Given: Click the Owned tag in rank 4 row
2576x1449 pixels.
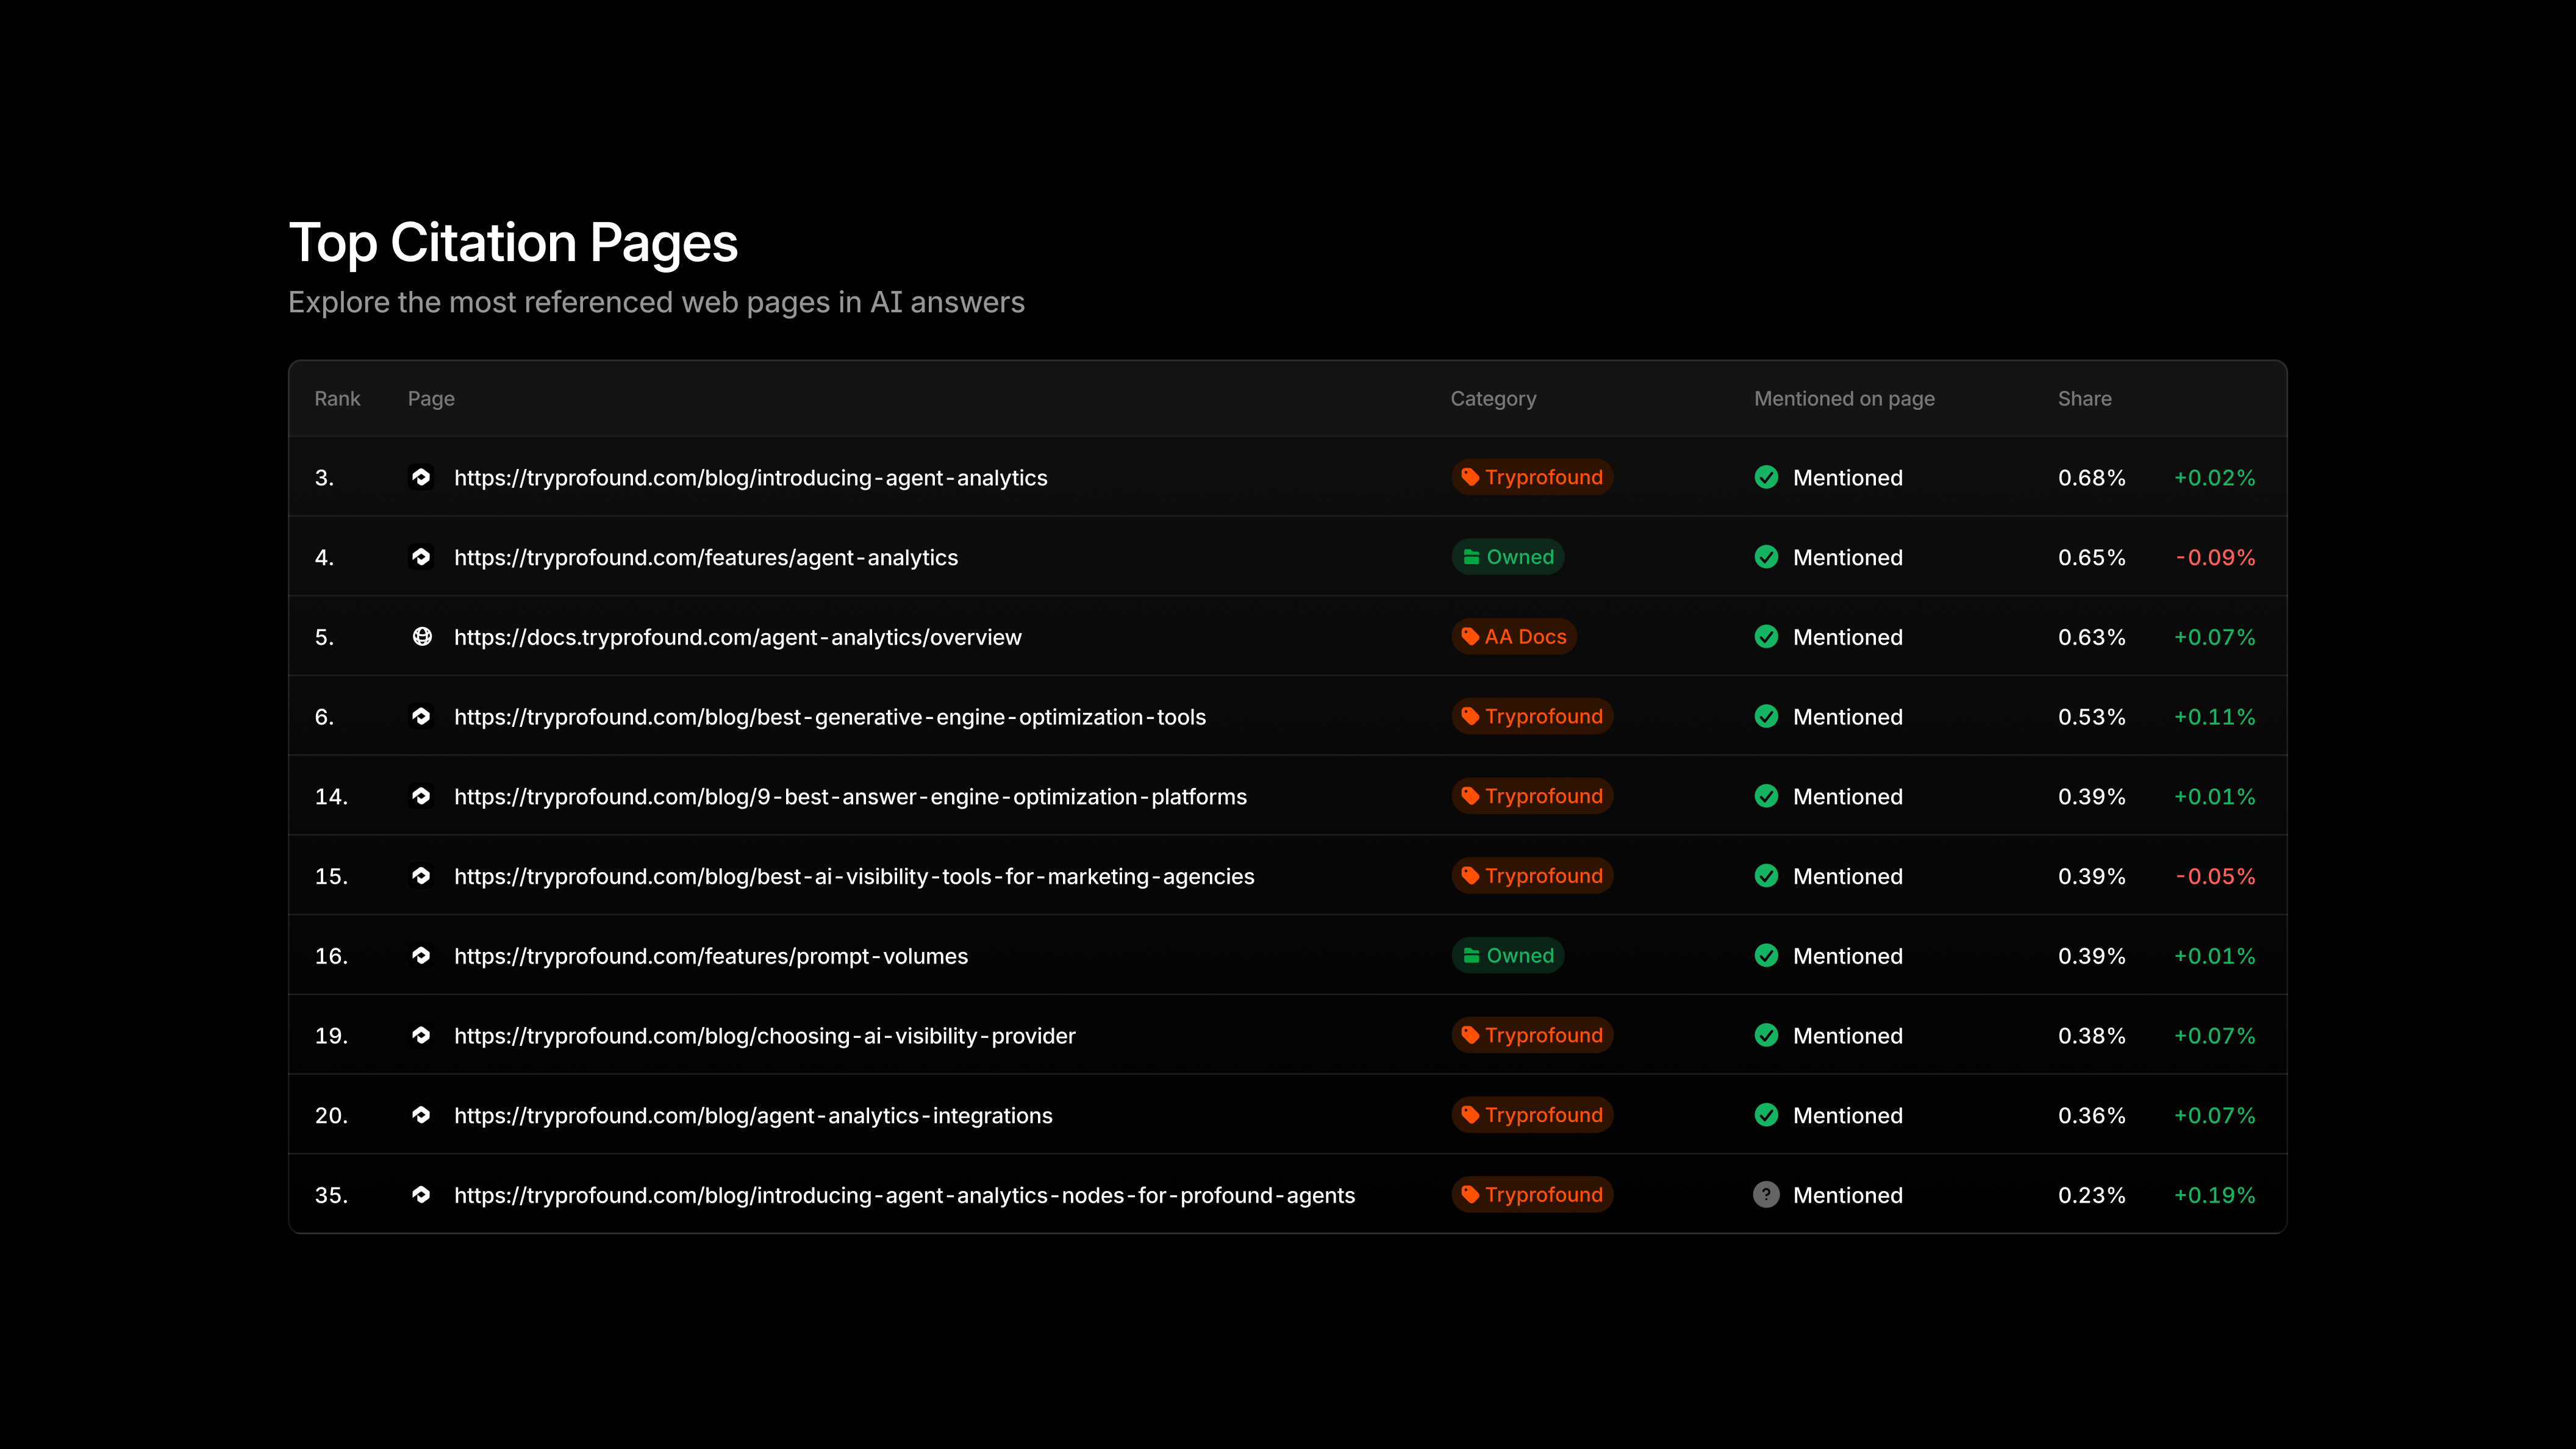Looking at the screenshot, I should [x=1508, y=557].
